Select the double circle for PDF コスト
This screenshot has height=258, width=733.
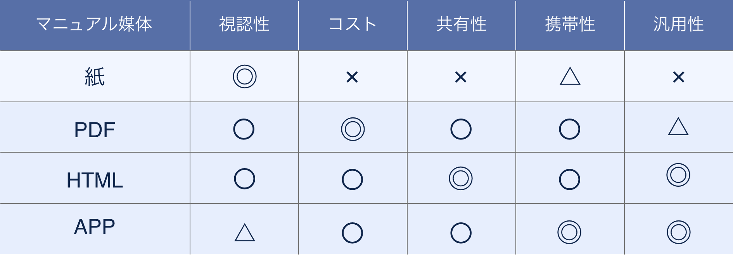(353, 129)
